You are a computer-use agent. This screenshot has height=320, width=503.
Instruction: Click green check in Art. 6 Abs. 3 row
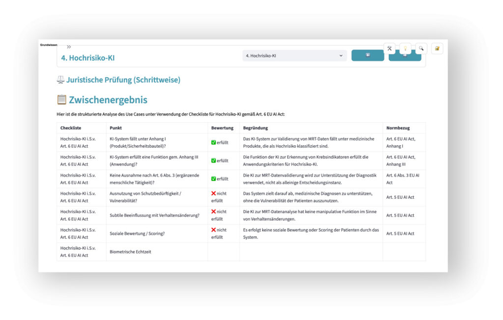(213, 179)
